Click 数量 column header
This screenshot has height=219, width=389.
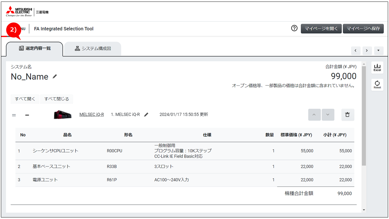click(x=270, y=135)
